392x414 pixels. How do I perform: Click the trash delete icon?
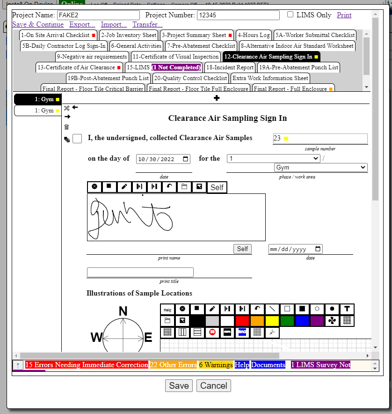point(66,127)
